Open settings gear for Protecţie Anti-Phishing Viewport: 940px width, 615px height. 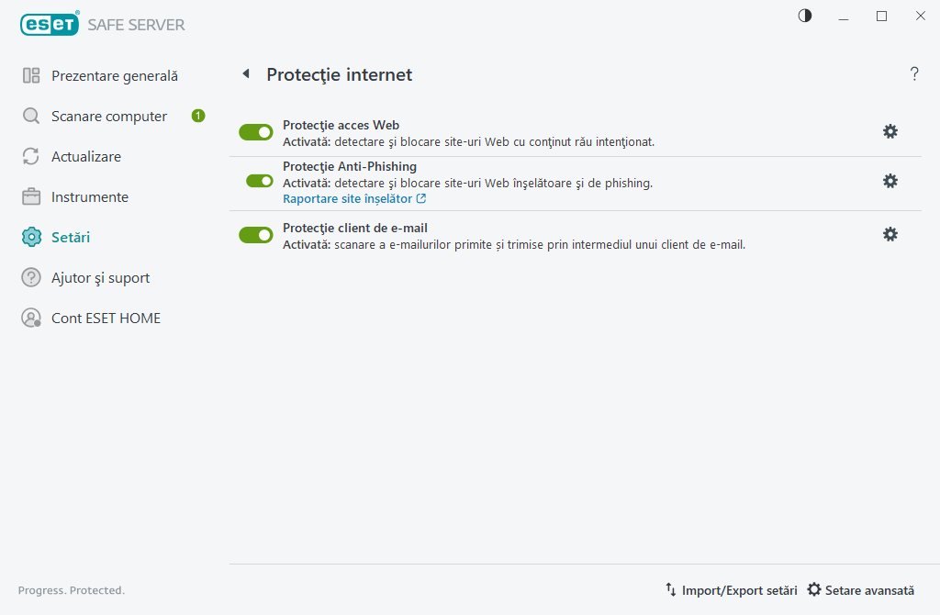pyautogui.click(x=890, y=181)
